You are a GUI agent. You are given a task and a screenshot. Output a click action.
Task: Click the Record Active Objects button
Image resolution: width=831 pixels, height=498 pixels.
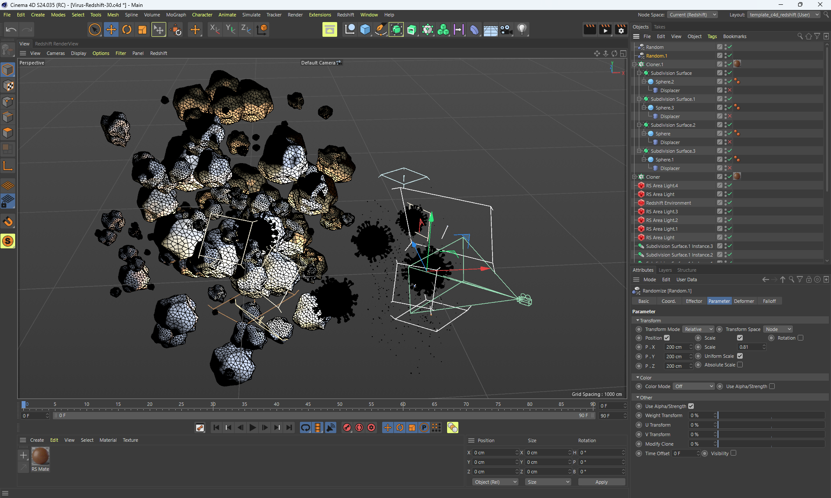[x=347, y=427]
